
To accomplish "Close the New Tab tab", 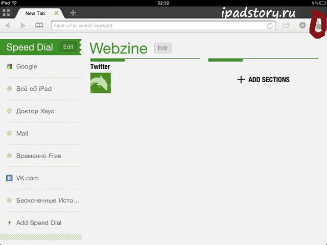I will pyautogui.click(x=56, y=13).
